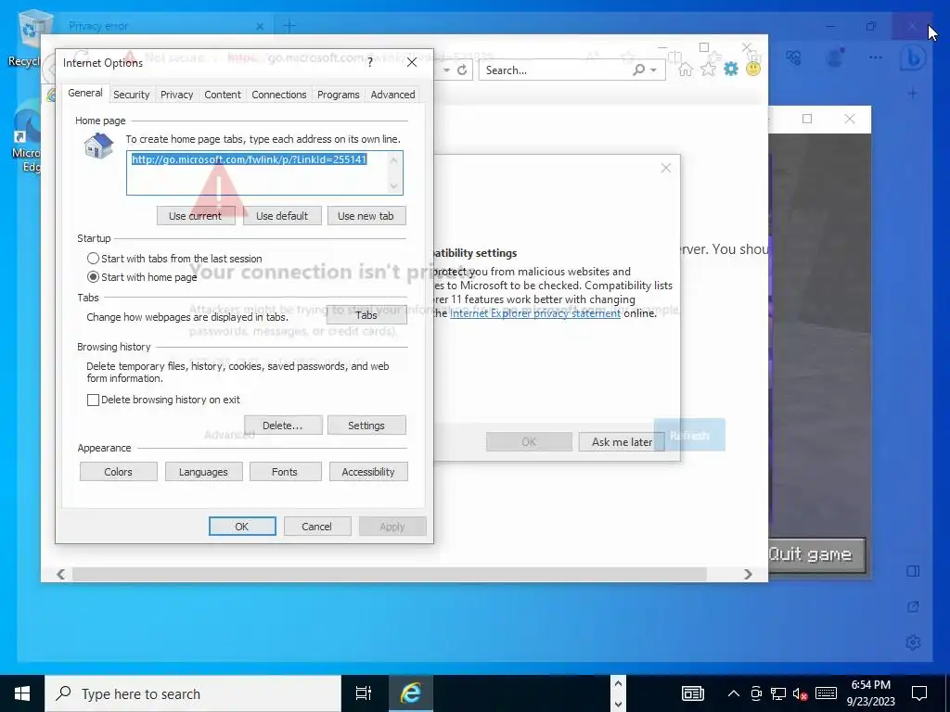The height and width of the screenshot is (712, 950).
Task: Click the Internet Options help question mark
Action: click(370, 62)
